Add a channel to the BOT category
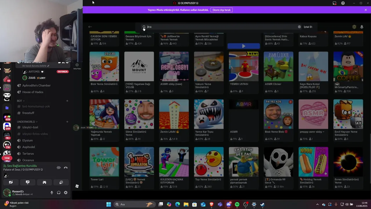 tap(67, 101)
